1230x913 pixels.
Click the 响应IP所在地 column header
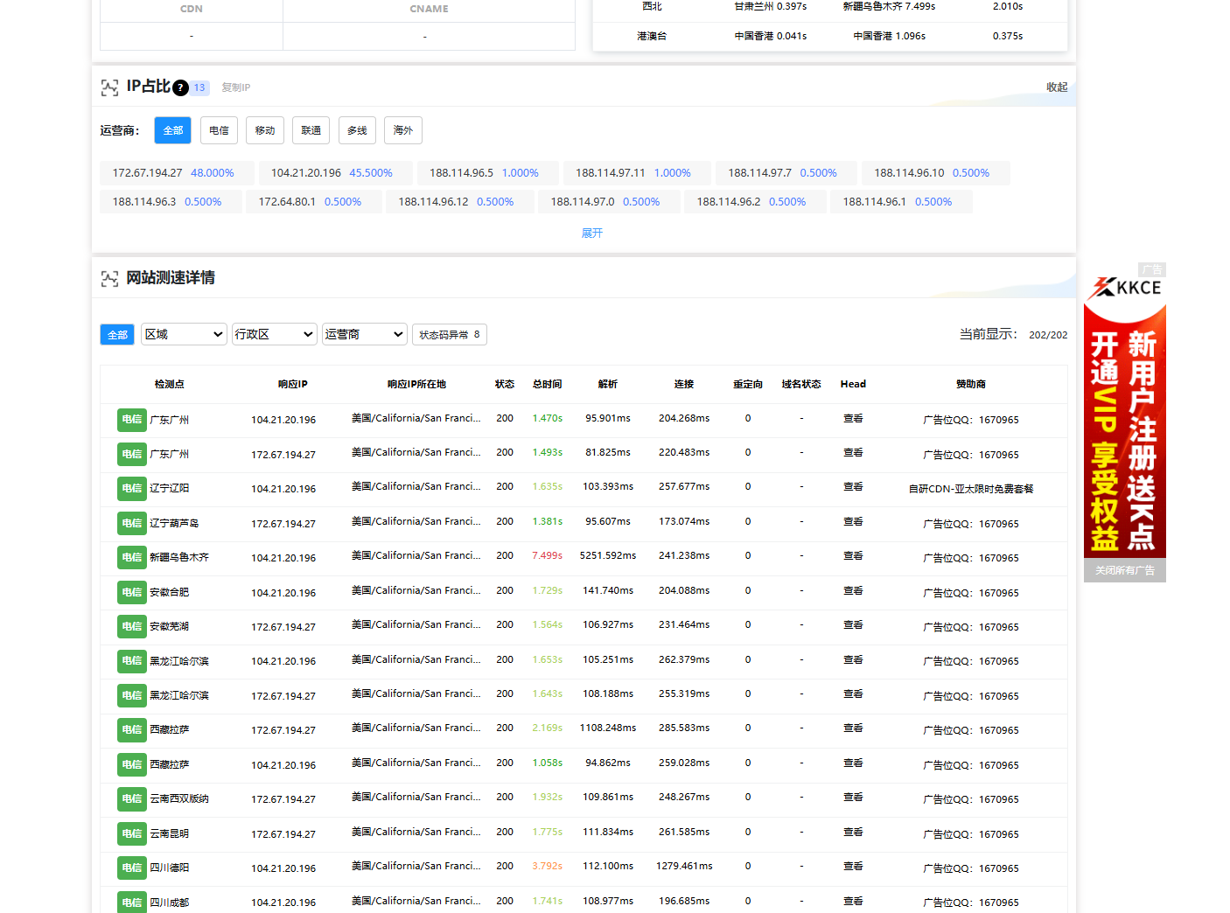pos(416,384)
